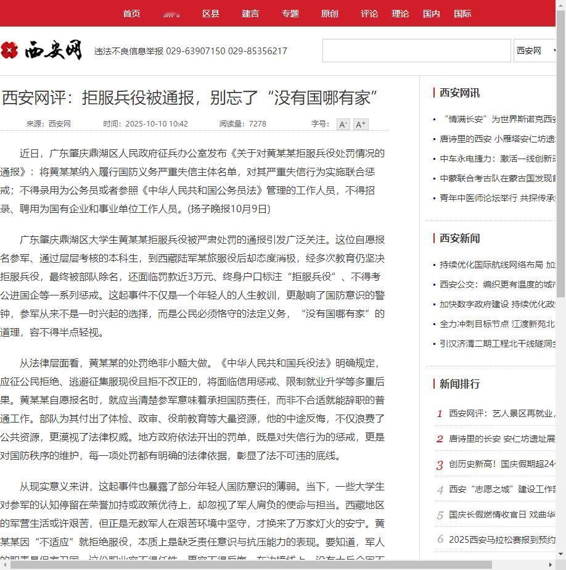The image size is (566, 570).
Task: Open the 专题 navigation item
Action: (290, 14)
